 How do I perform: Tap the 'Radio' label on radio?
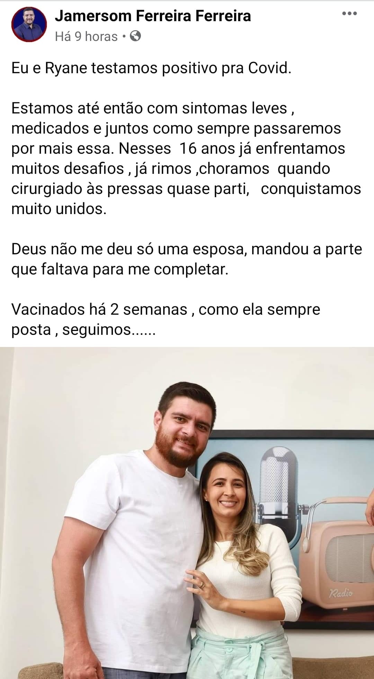pyautogui.click(x=341, y=593)
